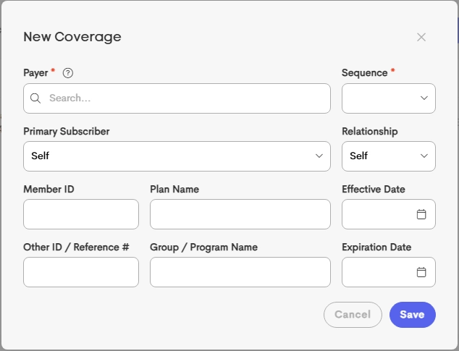Save the new coverage
The image size is (459, 351).
[x=412, y=315]
